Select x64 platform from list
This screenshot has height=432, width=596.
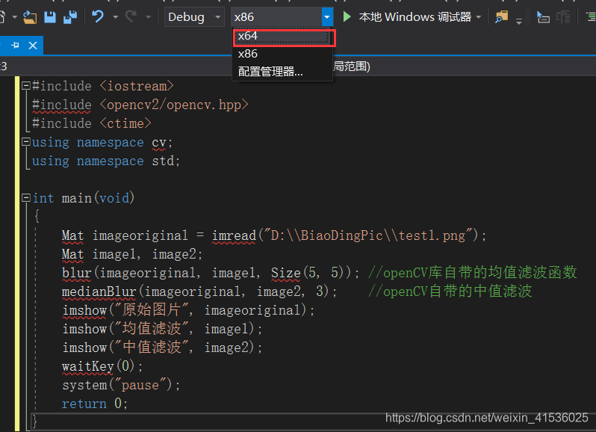tap(282, 36)
